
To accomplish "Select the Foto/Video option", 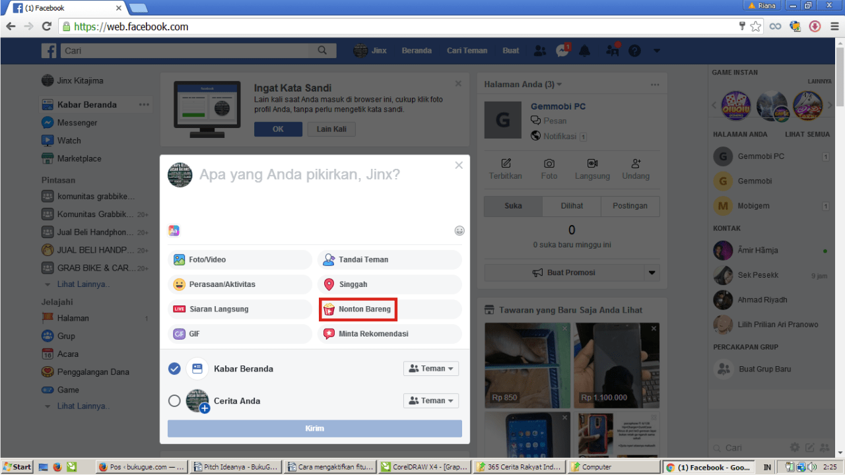I will pos(240,260).
